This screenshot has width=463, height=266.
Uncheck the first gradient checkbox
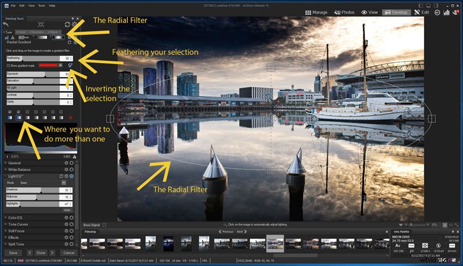10,112
